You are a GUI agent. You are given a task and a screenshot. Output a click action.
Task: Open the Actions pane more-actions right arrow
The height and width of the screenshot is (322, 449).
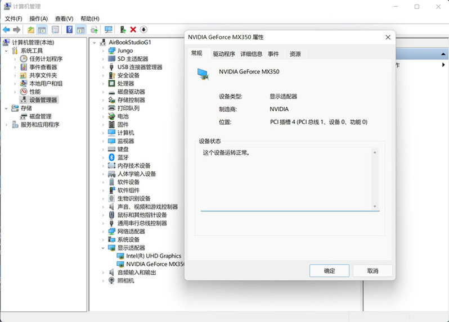click(x=443, y=65)
